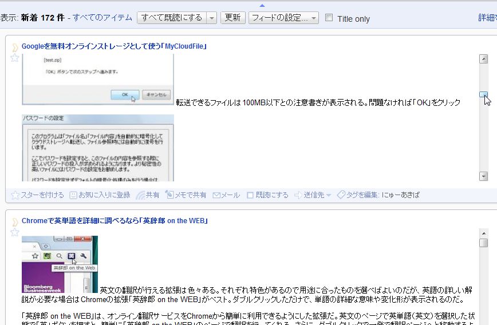Star the MyCloudFile article
Viewport: 497px width, 325px height.
[14, 58]
